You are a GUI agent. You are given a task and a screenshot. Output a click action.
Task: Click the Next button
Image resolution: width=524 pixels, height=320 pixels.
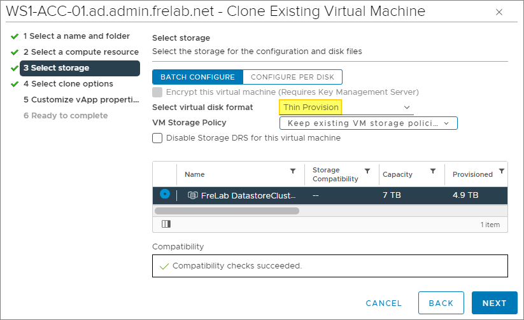click(x=494, y=303)
